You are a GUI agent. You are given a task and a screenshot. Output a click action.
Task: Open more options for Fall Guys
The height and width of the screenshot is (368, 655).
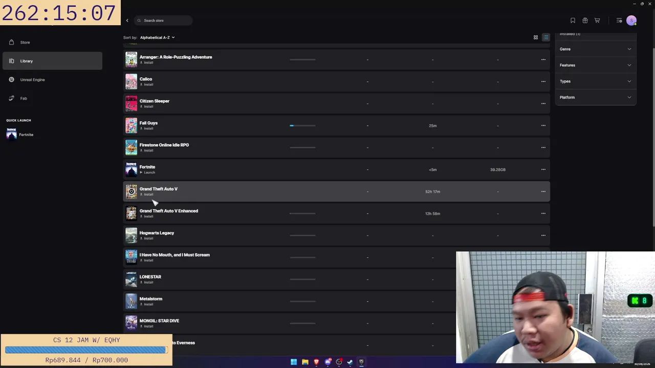coord(543,125)
